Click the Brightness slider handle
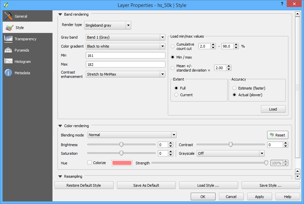 click(121, 144)
